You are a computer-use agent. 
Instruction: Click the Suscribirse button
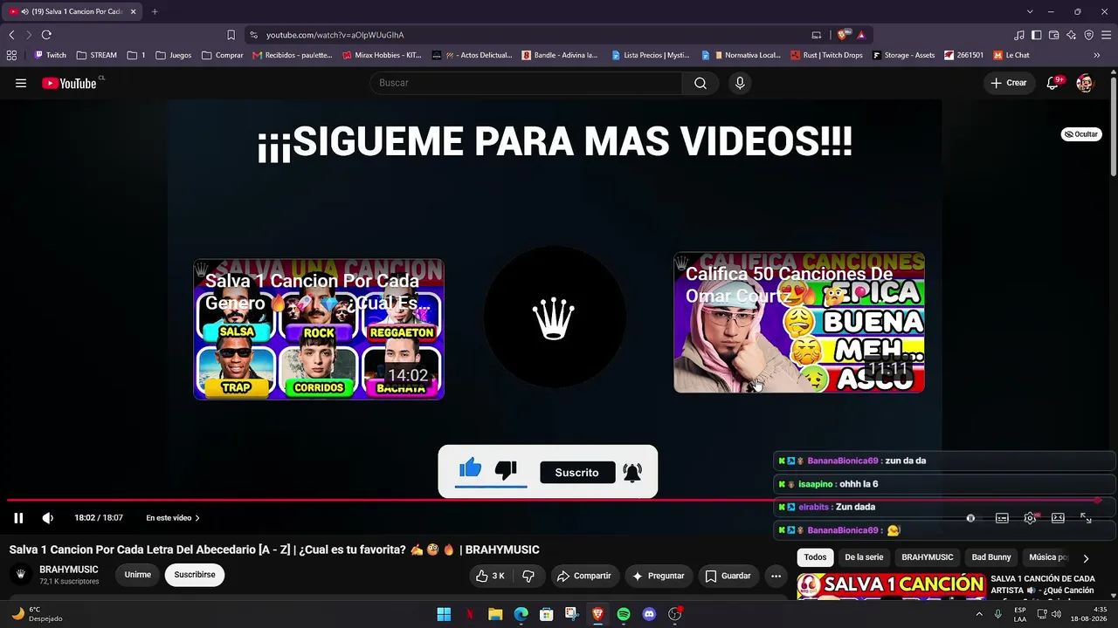tap(195, 575)
